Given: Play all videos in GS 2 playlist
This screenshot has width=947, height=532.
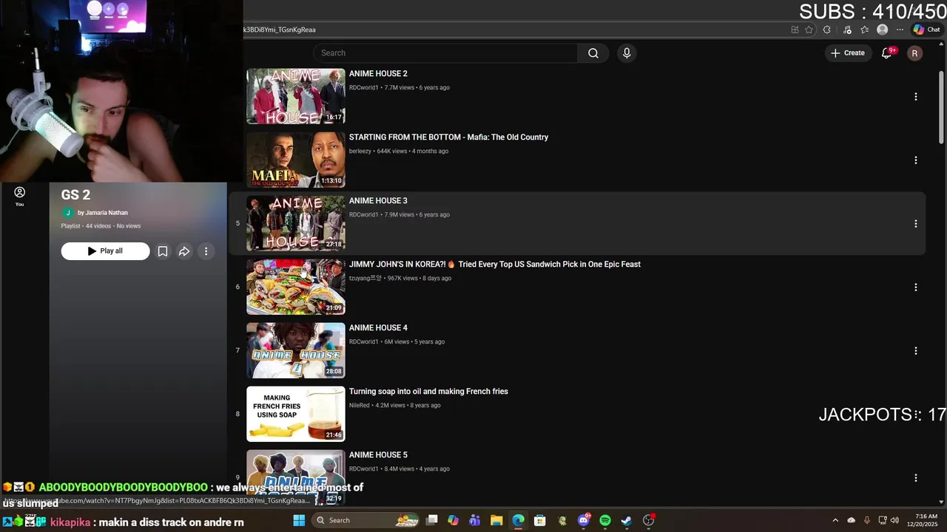Looking at the screenshot, I should coord(105,251).
